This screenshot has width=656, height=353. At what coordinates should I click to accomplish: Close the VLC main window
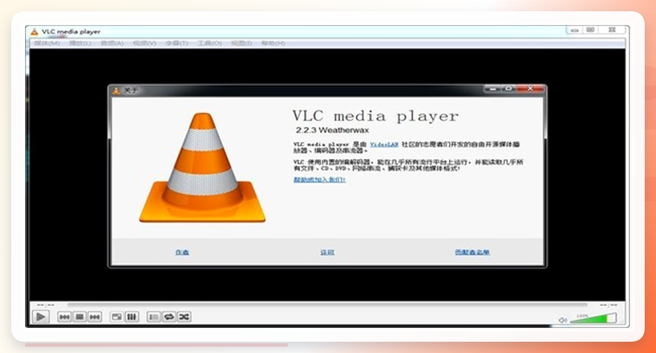(612, 30)
